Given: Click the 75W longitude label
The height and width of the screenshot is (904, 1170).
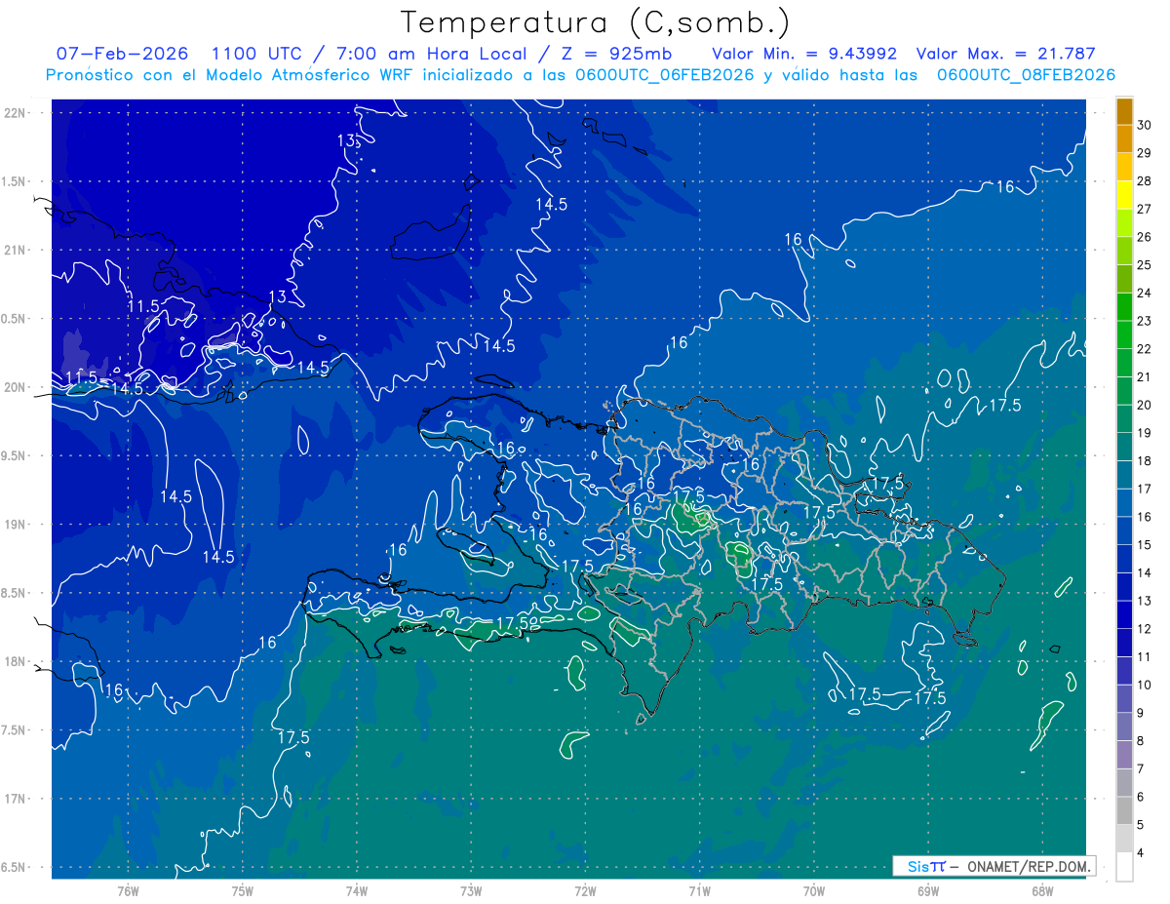Looking at the screenshot, I should point(242,890).
